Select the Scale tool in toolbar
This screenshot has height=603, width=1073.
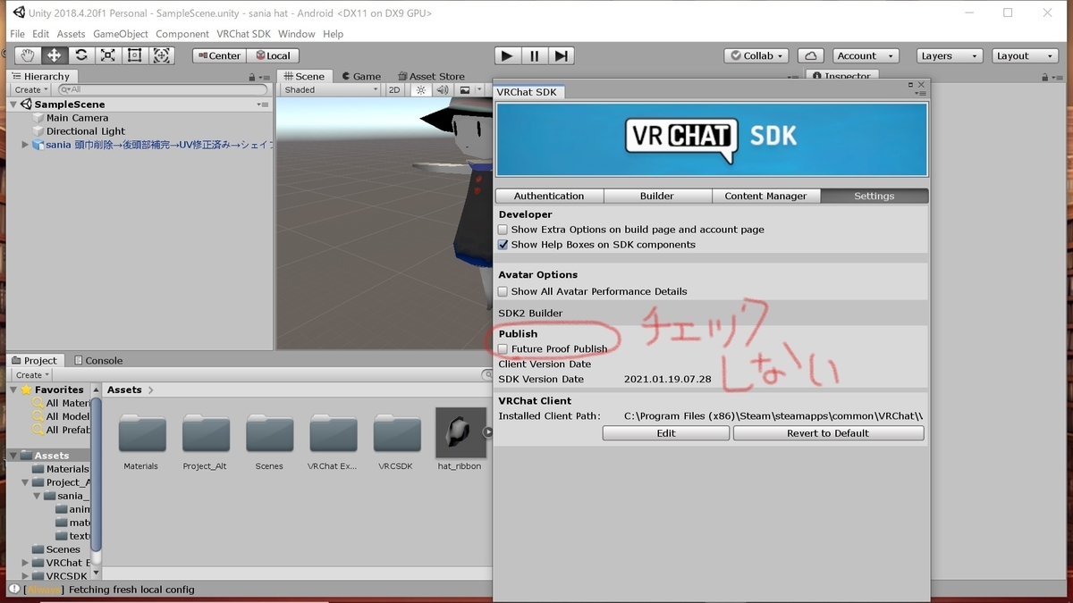click(108, 55)
